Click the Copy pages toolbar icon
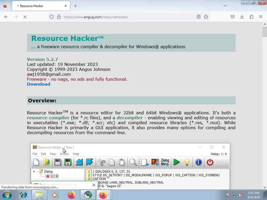The width and height of the screenshot is (267, 200). click(x=111, y=162)
